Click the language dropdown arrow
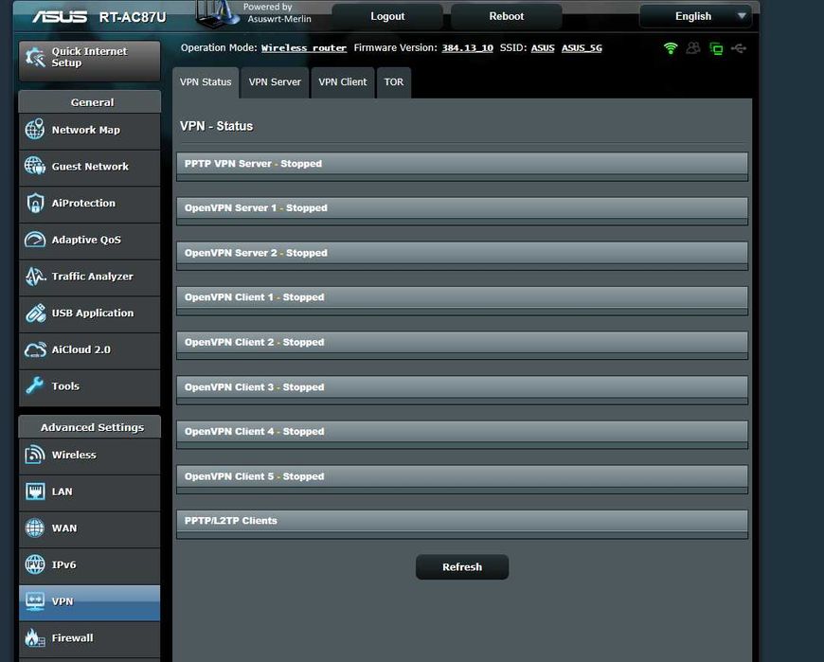 coord(742,16)
